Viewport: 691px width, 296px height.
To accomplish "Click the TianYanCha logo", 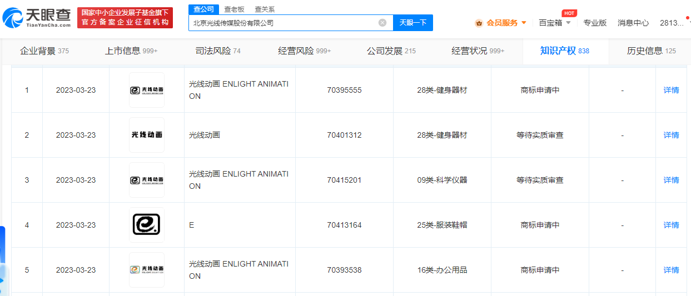I will [37, 18].
